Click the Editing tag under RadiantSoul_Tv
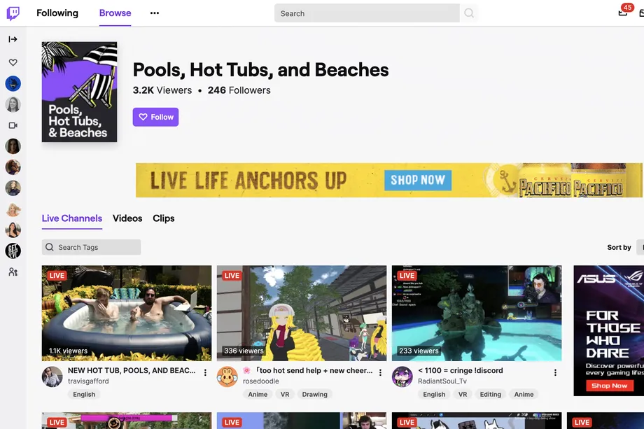Image resolution: width=644 pixels, height=429 pixels. point(491,394)
